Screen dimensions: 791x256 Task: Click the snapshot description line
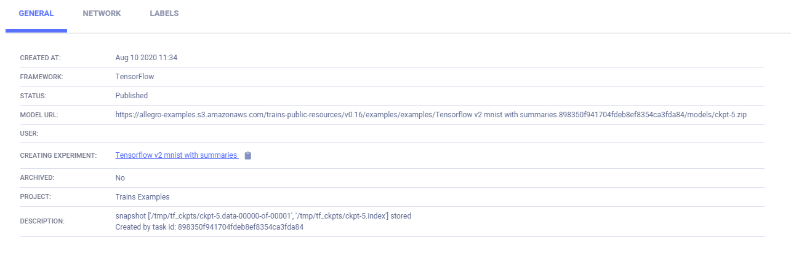[x=263, y=216]
